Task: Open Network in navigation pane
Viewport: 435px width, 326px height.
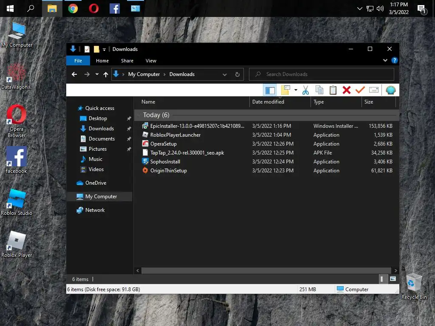Action: (95, 210)
